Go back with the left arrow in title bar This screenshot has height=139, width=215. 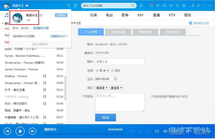coord(69,6)
